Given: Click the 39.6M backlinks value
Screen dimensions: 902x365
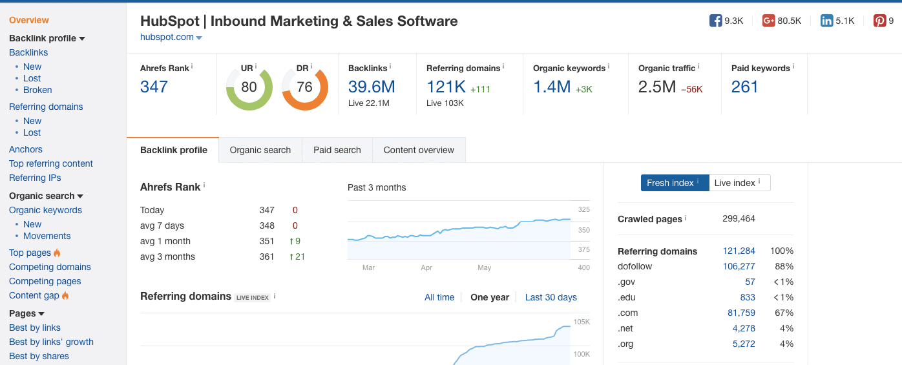Looking at the screenshot, I should coord(372,87).
